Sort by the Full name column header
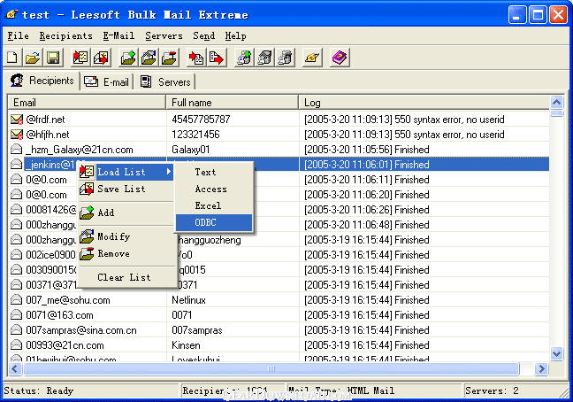This screenshot has width=573, height=402. click(232, 103)
